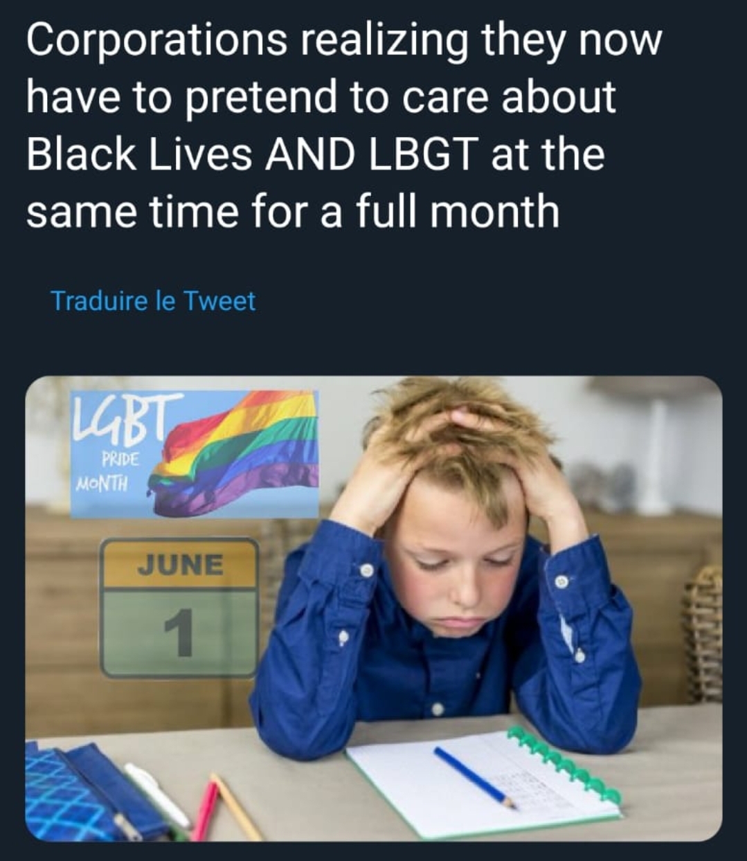Tap the green spiral notebook

pos(485,781)
